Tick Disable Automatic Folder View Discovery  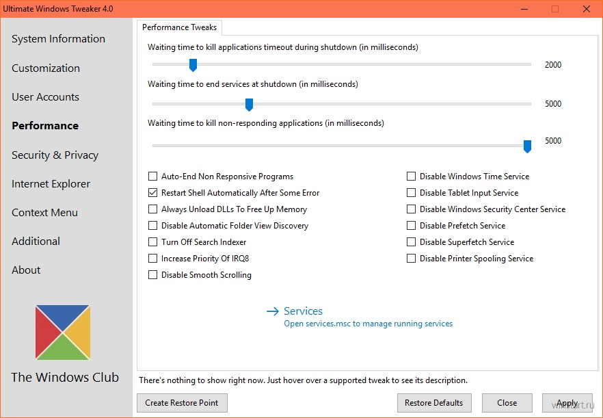[x=152, y=226]
